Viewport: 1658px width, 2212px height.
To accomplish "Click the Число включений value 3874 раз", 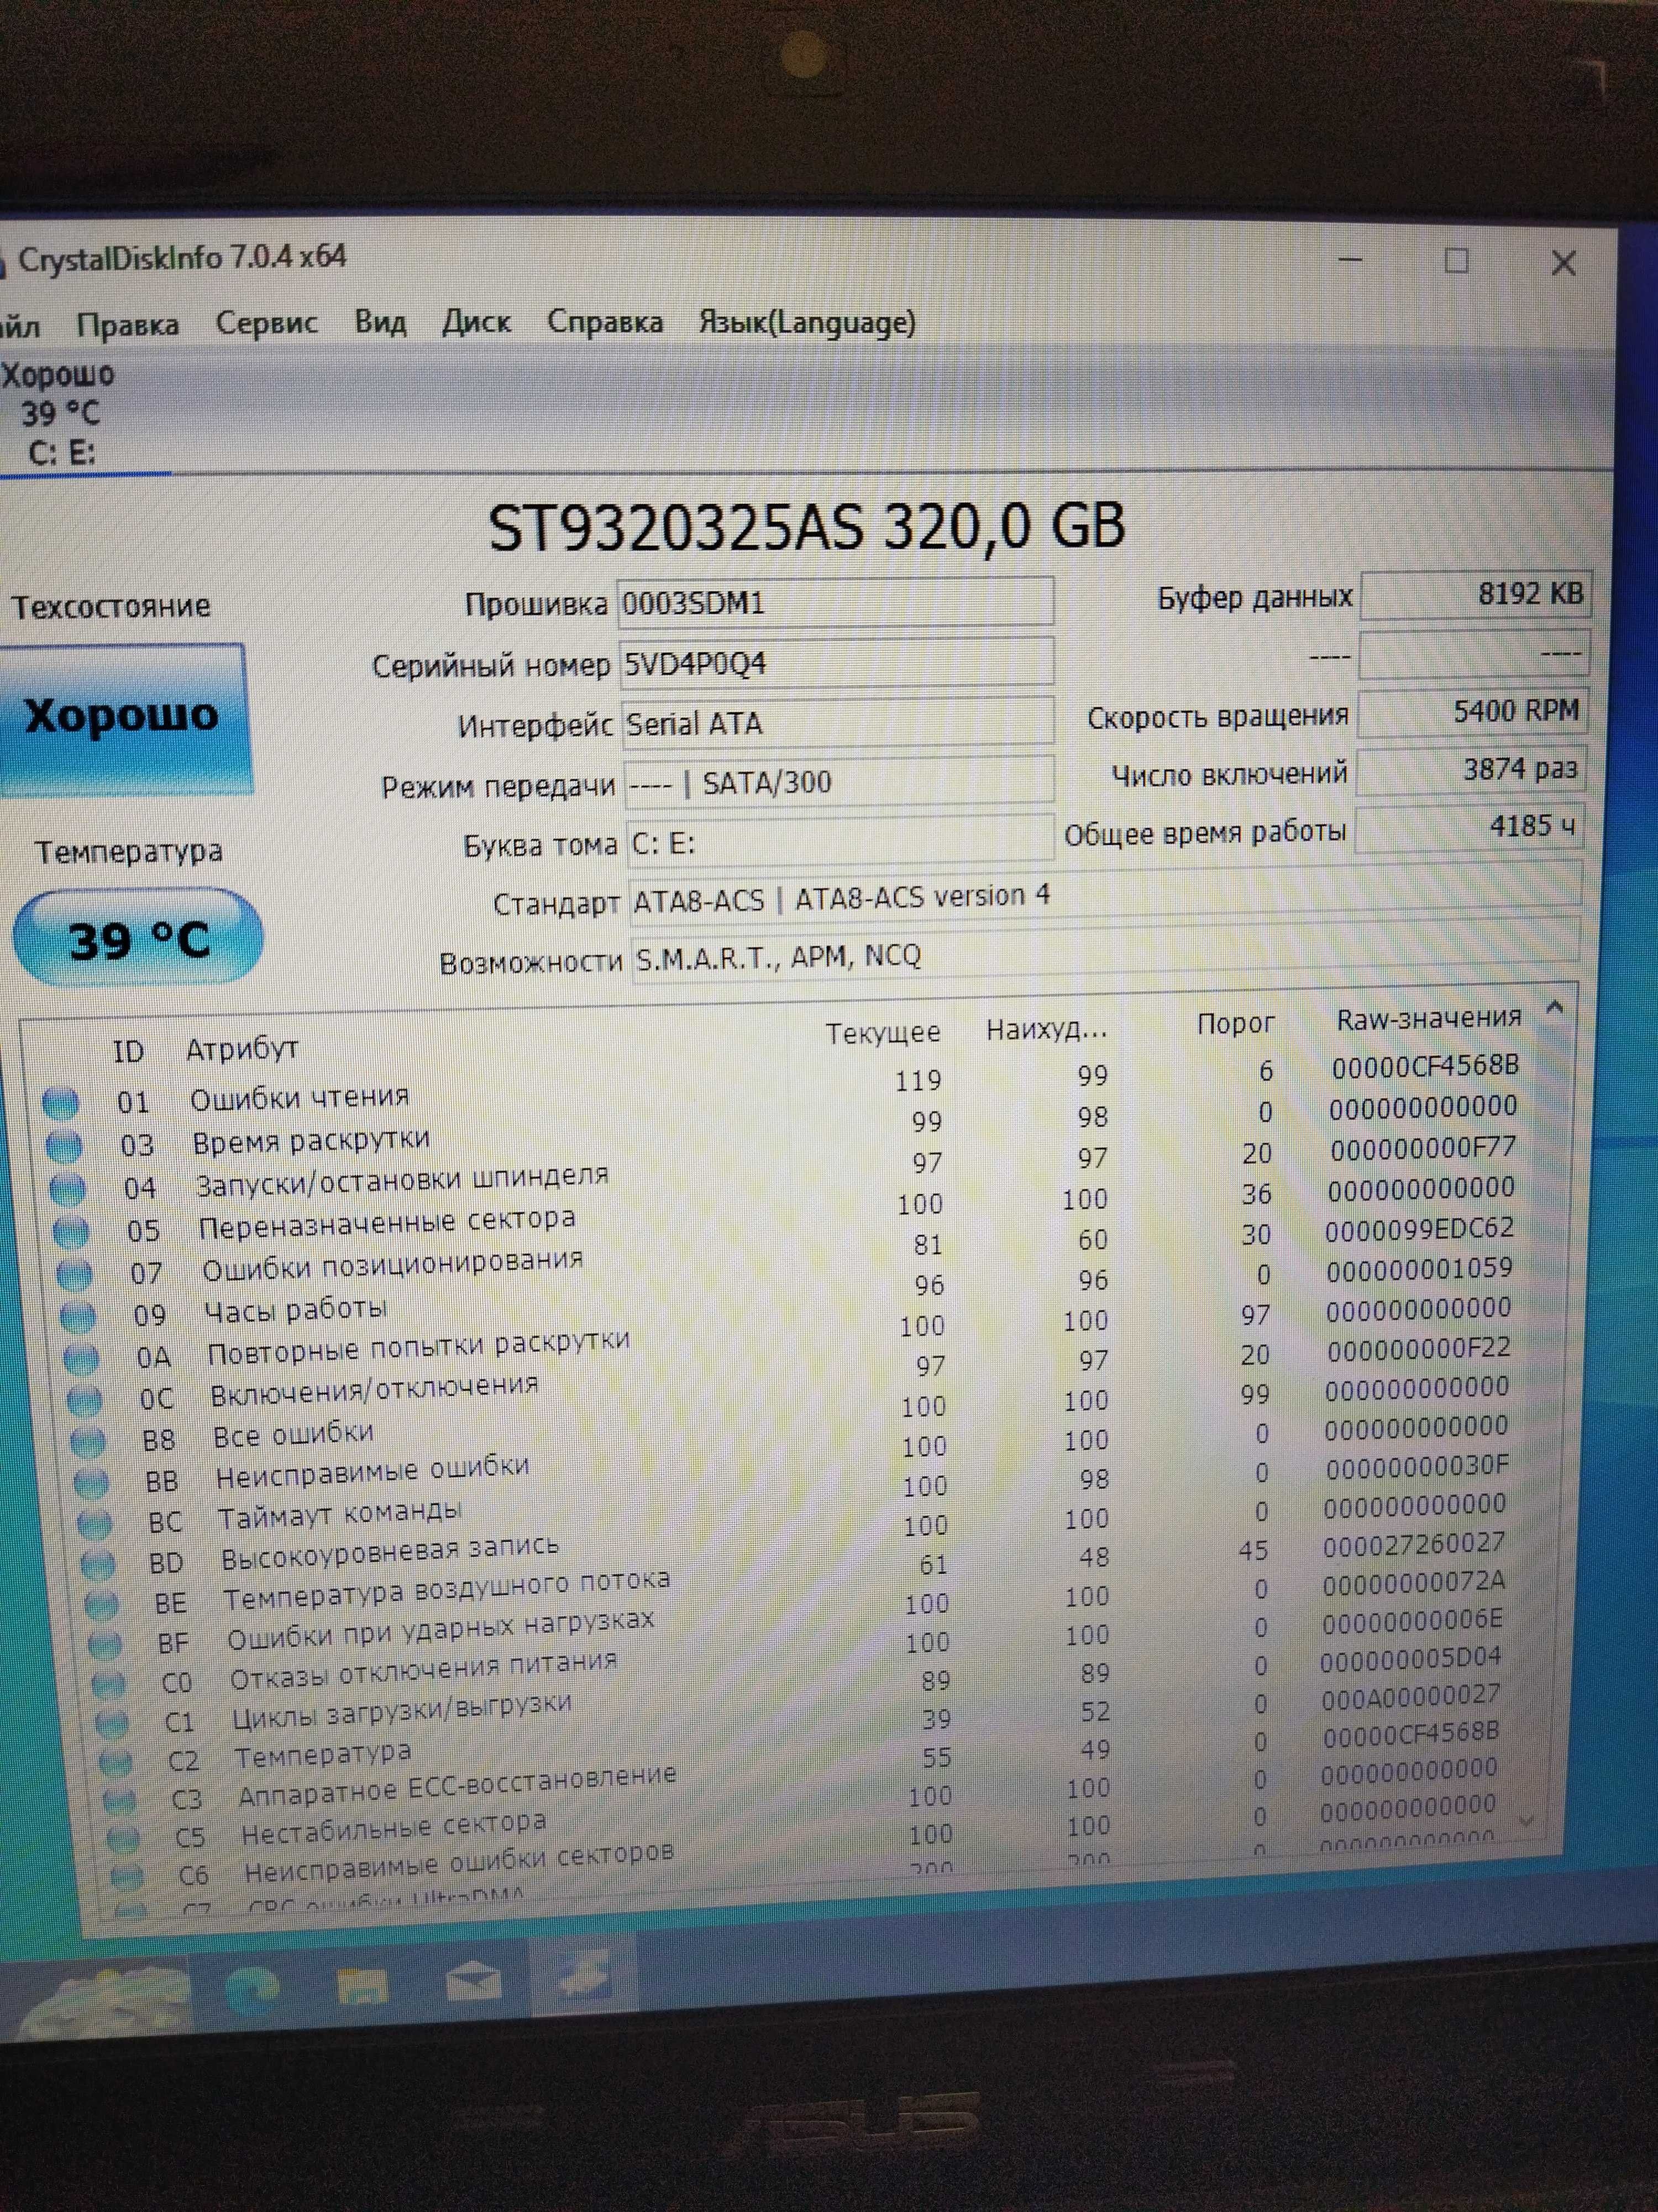I will click(1471, 770).
